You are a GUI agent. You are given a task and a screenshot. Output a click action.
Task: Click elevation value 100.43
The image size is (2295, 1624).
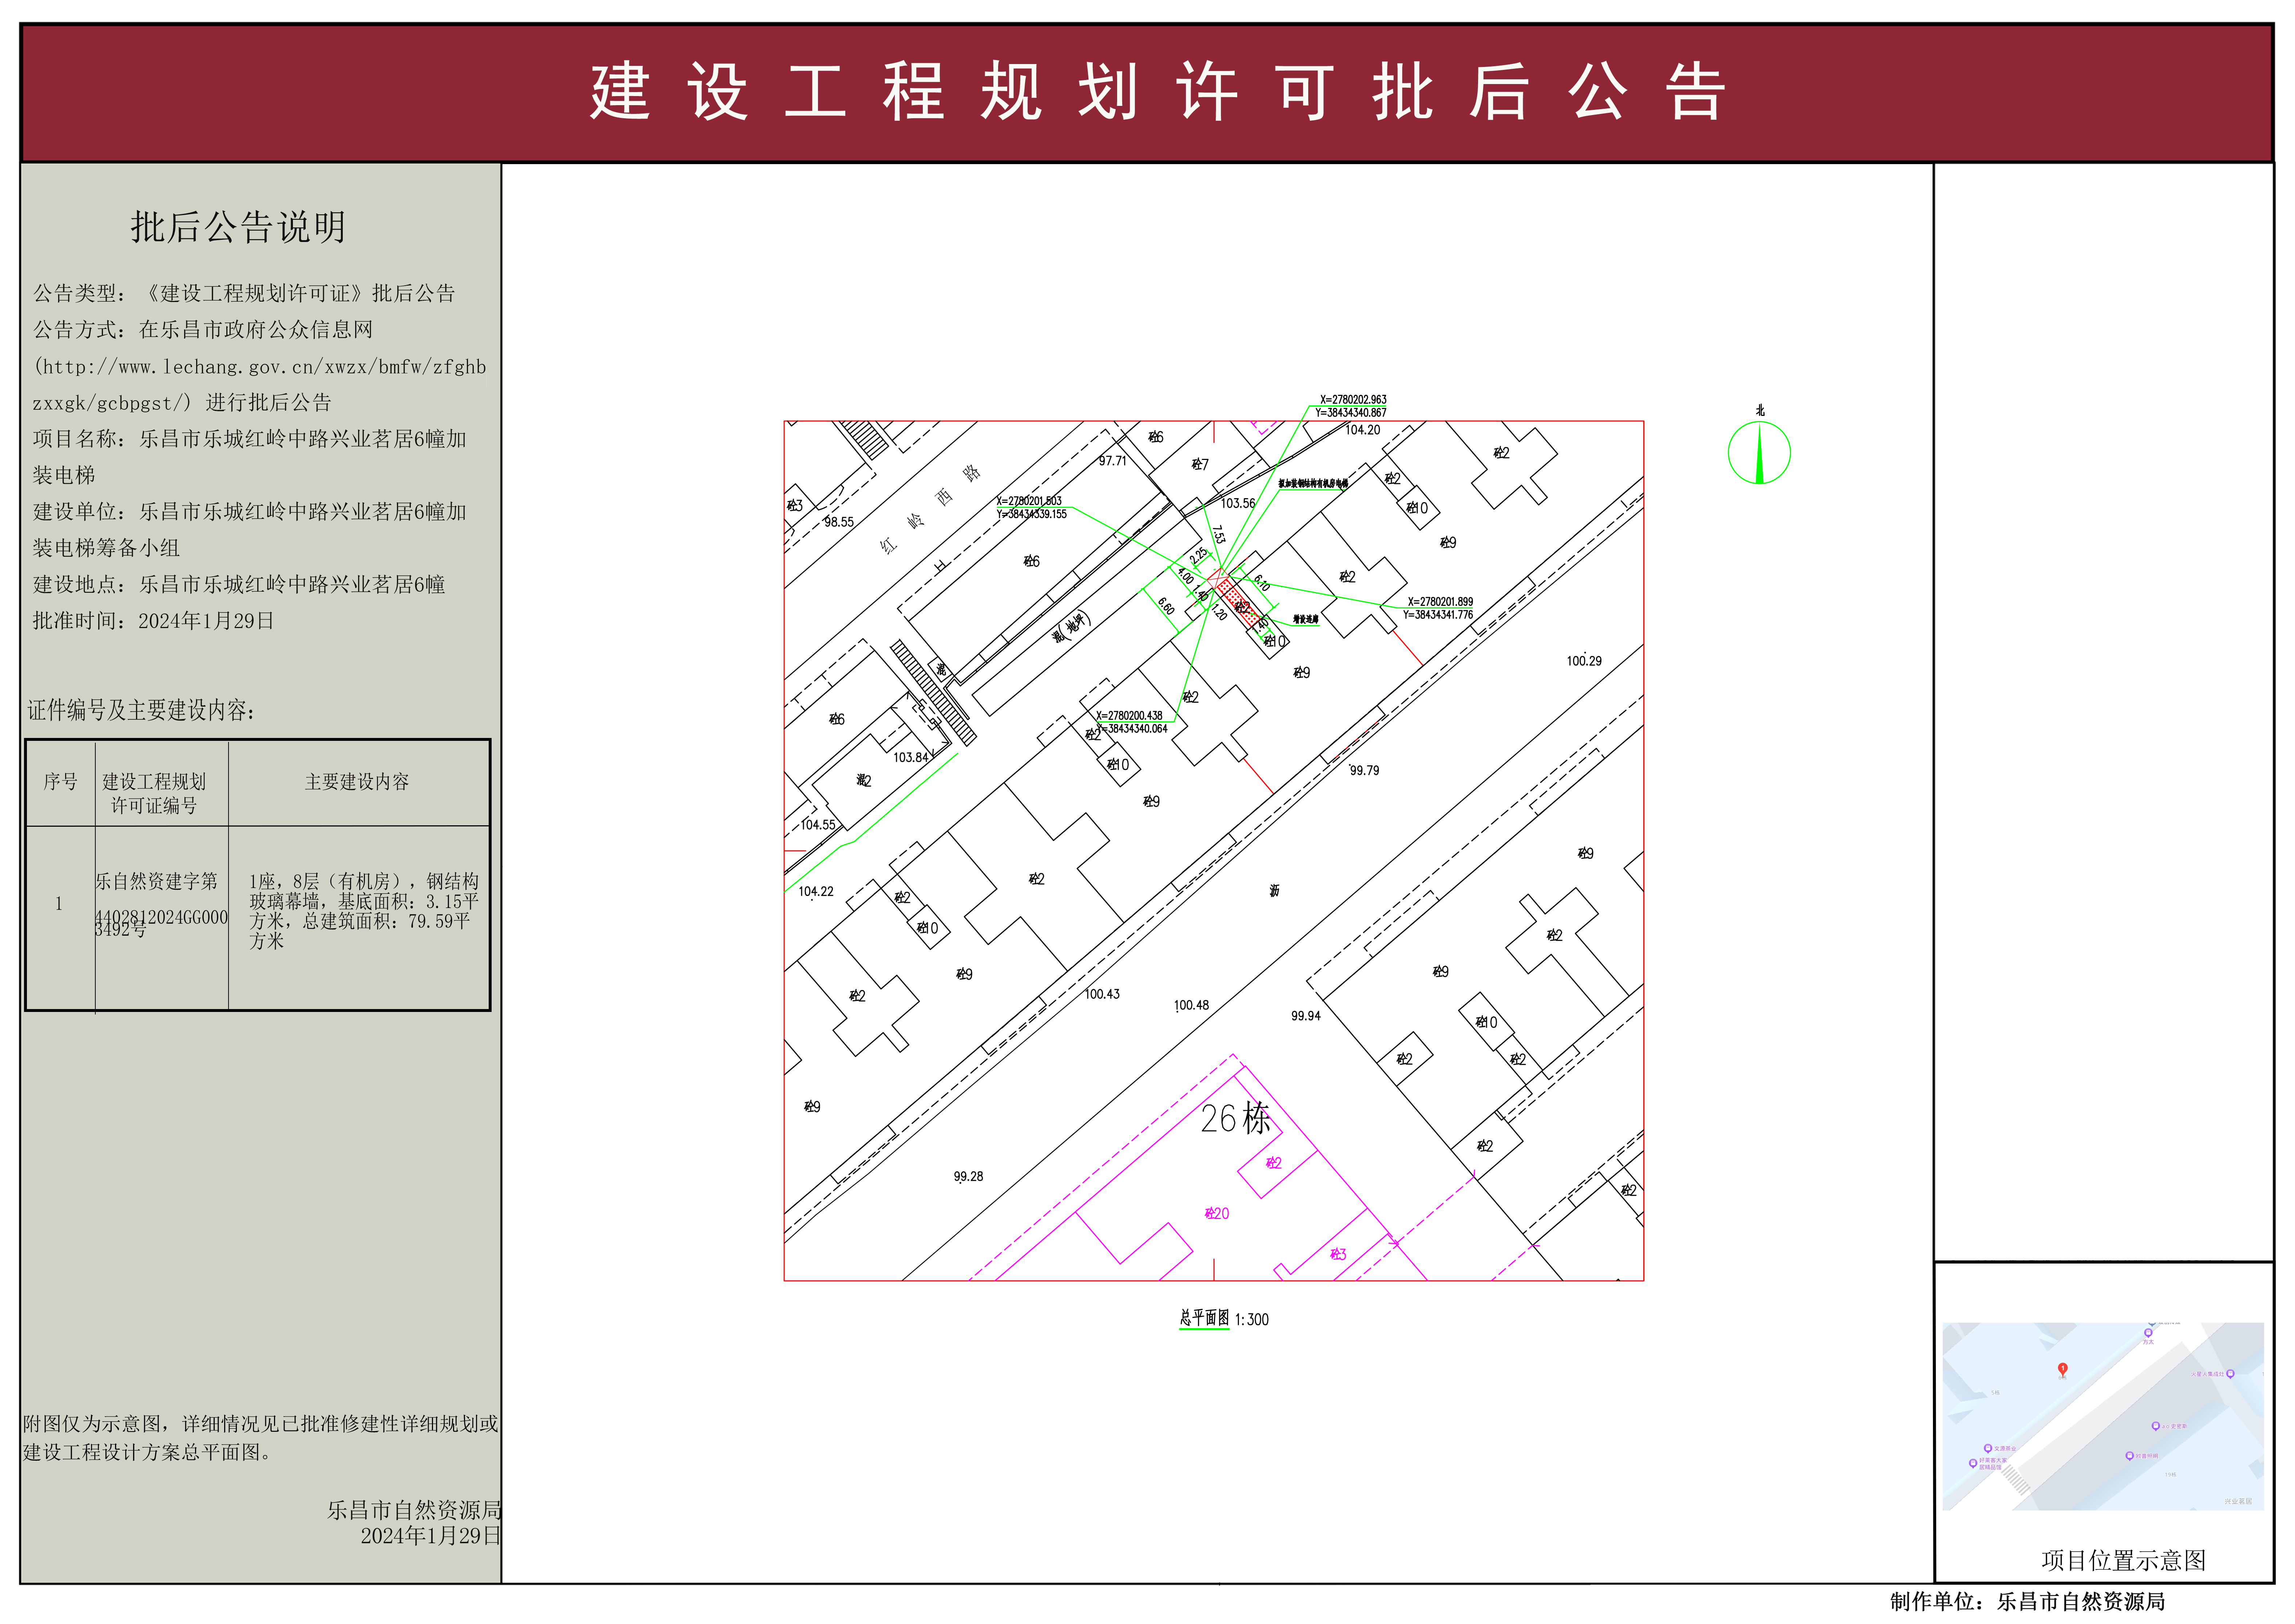(1102, 995)
